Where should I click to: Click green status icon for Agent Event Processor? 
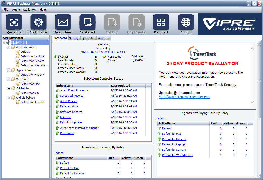click(x=57, y=90)
